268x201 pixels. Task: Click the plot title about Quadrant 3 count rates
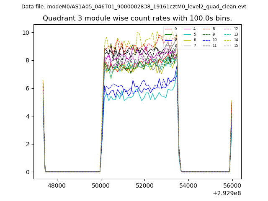pos(137,18)
